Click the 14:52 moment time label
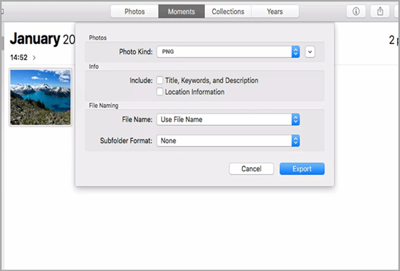The width and height of the screenshot is (400, 271). [x=19, y=58]
